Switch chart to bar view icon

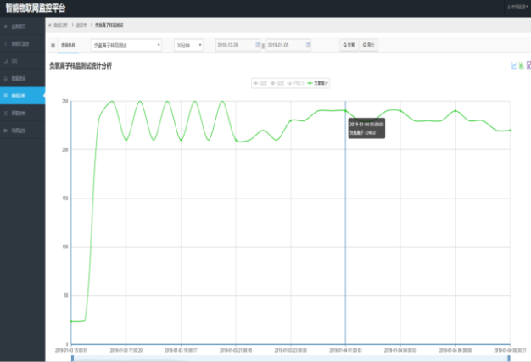click(x=521, y=65)
